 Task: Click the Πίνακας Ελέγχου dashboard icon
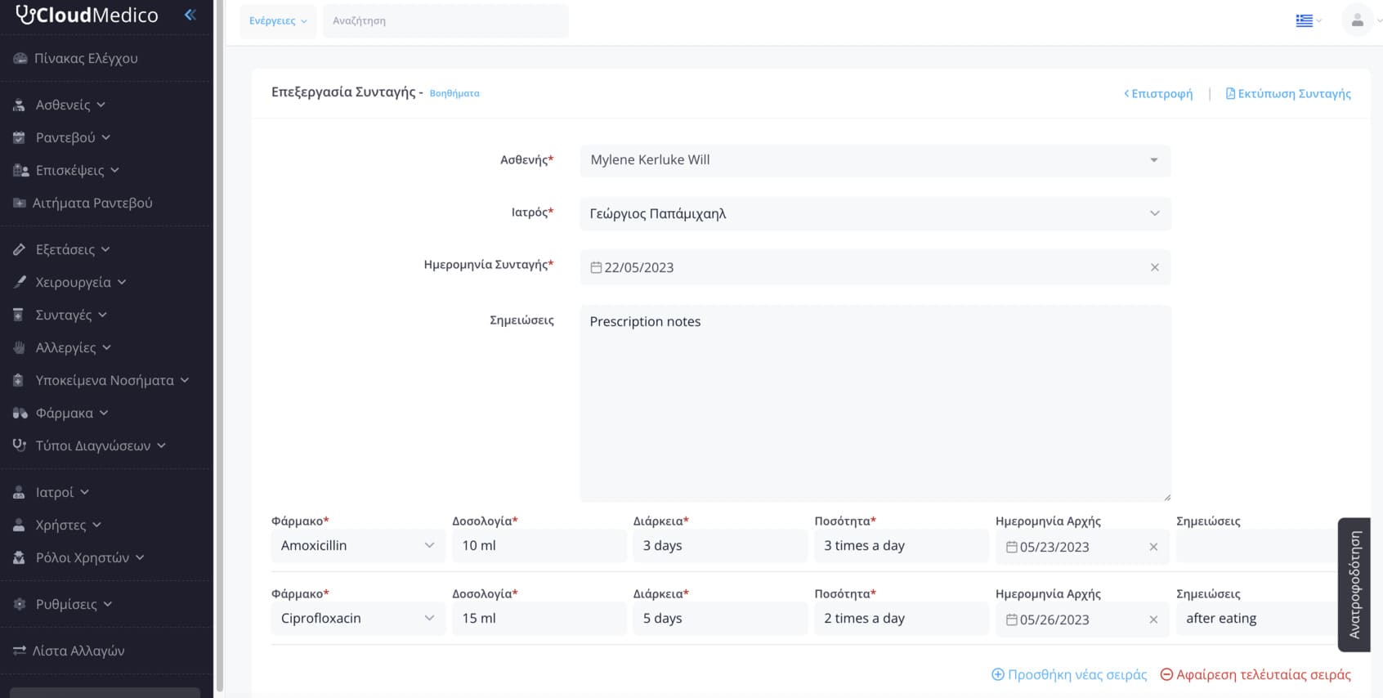point(20,59)
